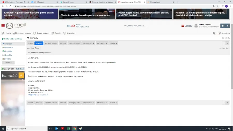This screenshot has height=131, width=233.
Task: Bookmark the page with the star icon
Action: click(x=218, y=6)
